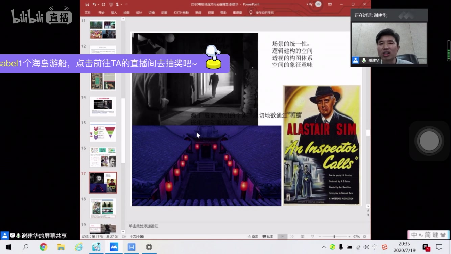451x254 pixels.
Task: Toggle the 备注 notes button
Action: [x=253, y=237]
